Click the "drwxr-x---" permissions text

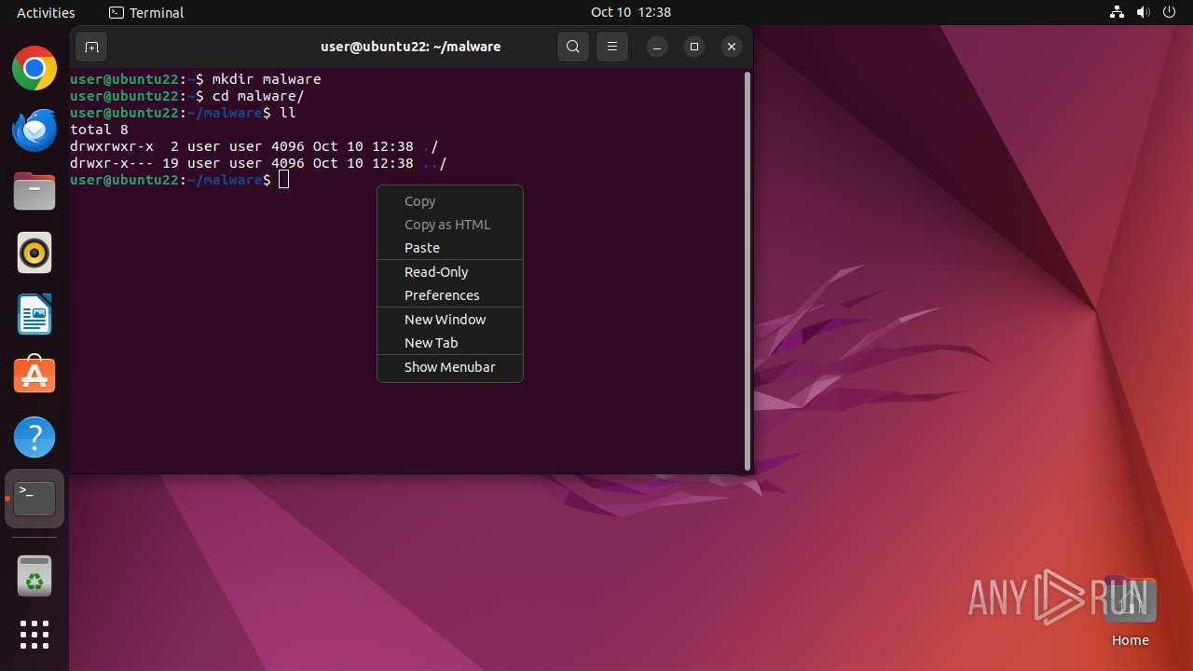click(x=112, y=163)
